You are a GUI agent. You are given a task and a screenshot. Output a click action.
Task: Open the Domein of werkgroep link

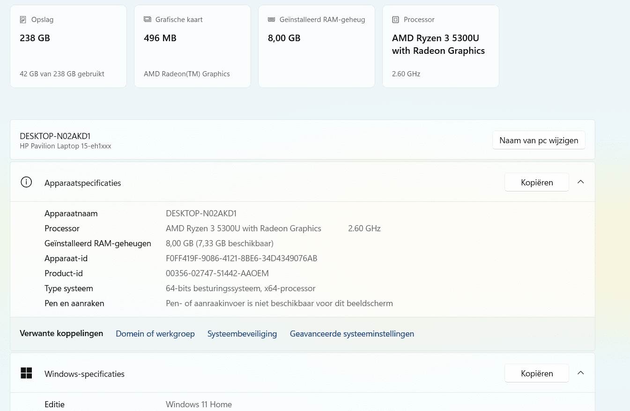[155, 334]
